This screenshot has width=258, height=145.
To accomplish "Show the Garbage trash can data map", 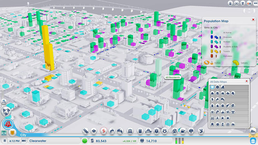I will pyautogui.click(x=212, y=106).
